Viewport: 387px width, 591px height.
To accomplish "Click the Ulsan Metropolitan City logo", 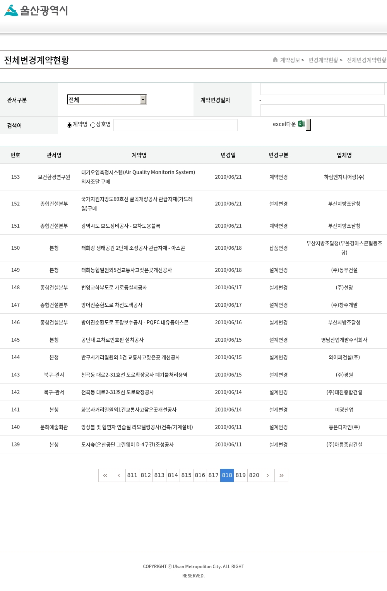I will coord(36,10).
